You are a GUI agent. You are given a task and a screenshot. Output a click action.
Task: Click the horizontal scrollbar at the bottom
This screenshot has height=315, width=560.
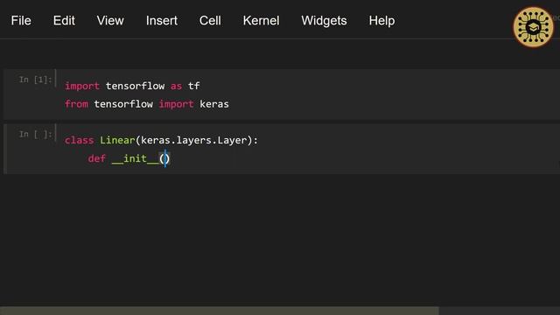(x=220, y=311)
